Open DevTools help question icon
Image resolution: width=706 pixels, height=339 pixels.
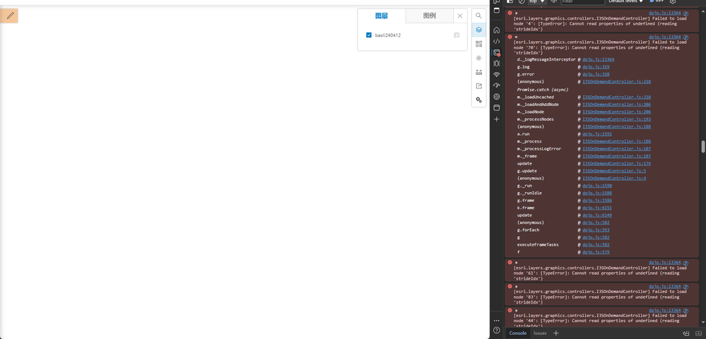click(496, 331)
